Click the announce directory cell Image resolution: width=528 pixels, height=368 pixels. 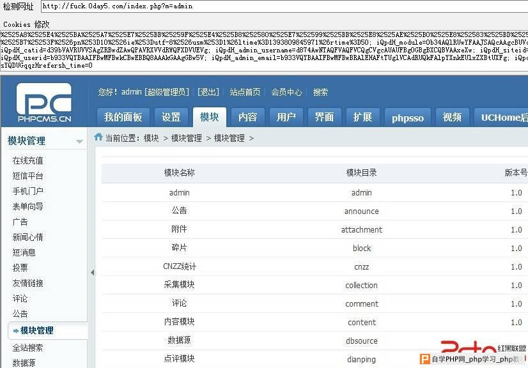(x=361, y=211)
